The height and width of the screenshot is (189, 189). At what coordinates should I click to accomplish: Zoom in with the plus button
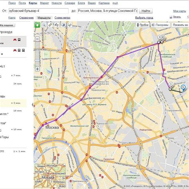37,69
